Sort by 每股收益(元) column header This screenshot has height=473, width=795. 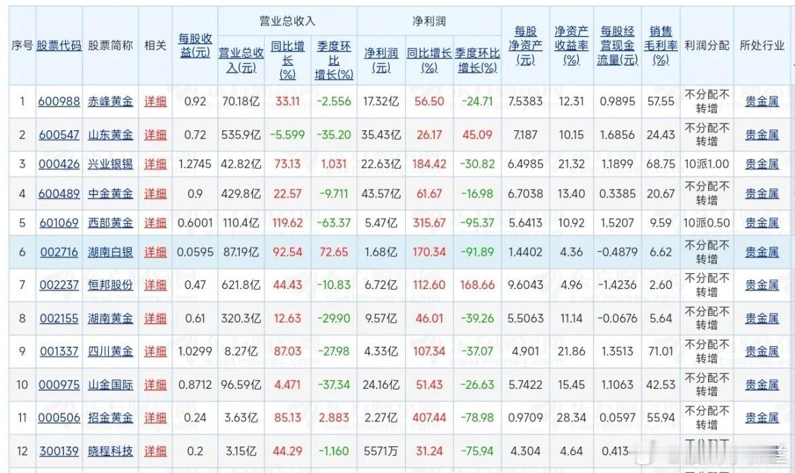click(195, 45)
